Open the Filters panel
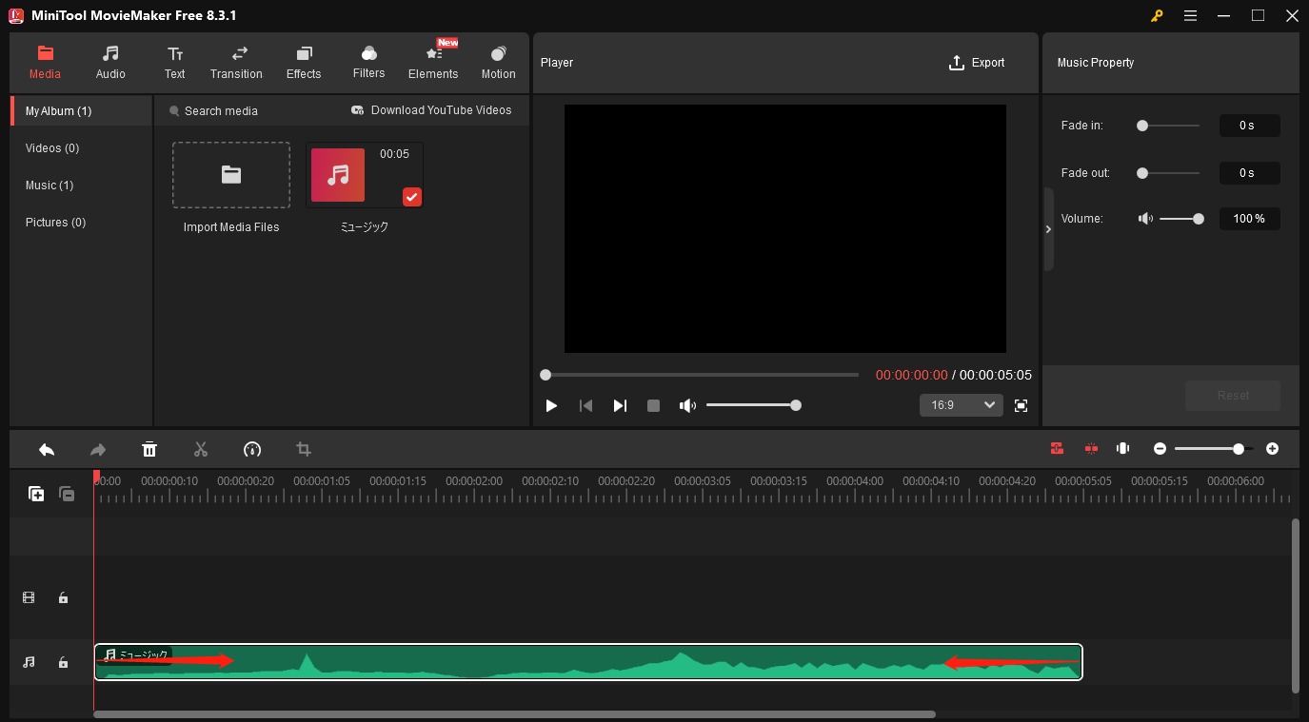Image resolution: width=1309 pixels, height=722 pixels. [368, 62]
